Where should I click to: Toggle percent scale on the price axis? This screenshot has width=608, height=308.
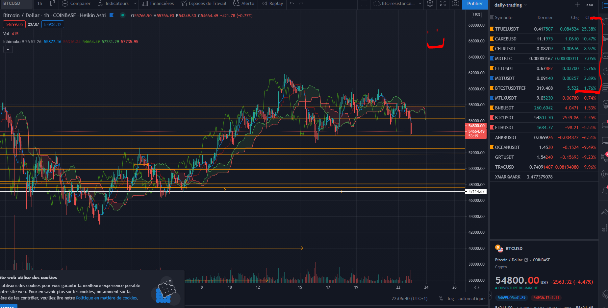441,298
